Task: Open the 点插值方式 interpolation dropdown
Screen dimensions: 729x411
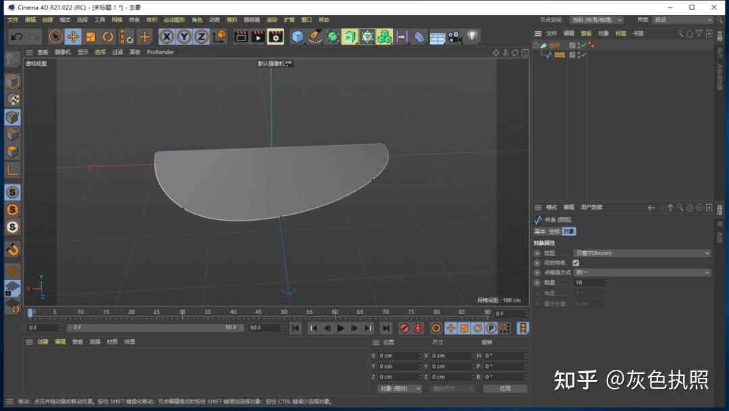Action: click(x=641, y=273)
